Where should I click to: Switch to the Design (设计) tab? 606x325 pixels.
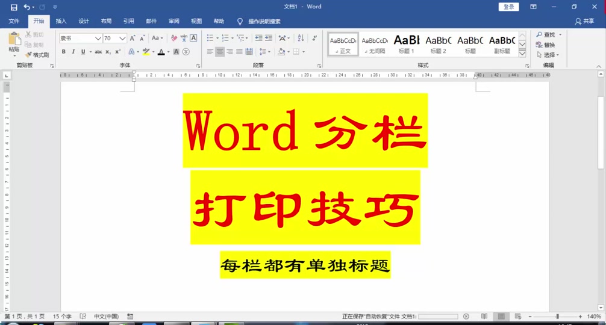84,21
